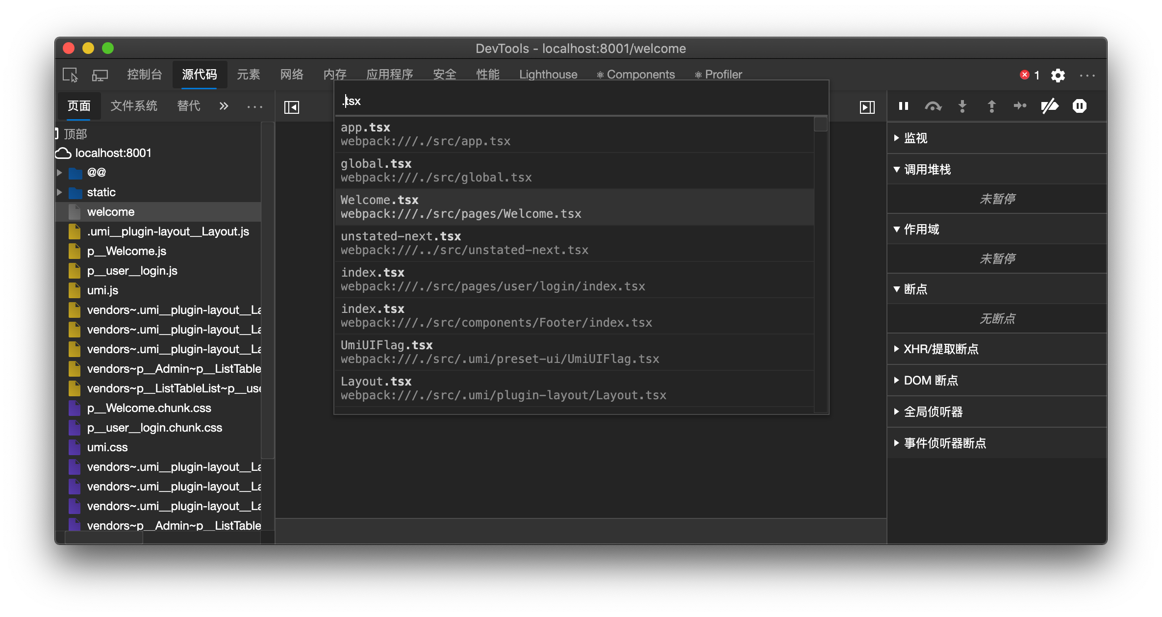Click the search results scrollbar thumb
The width and height of the screenshot is (1162, 617).
point(820,124)
